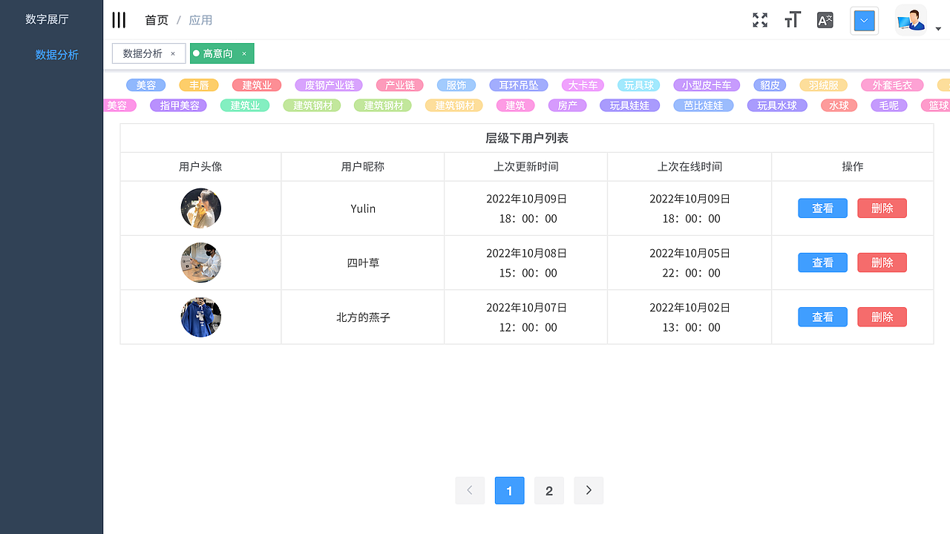The image size is (950, 534).
Task: Switch to the 数据分析 tab
Action: pos(143,53)
